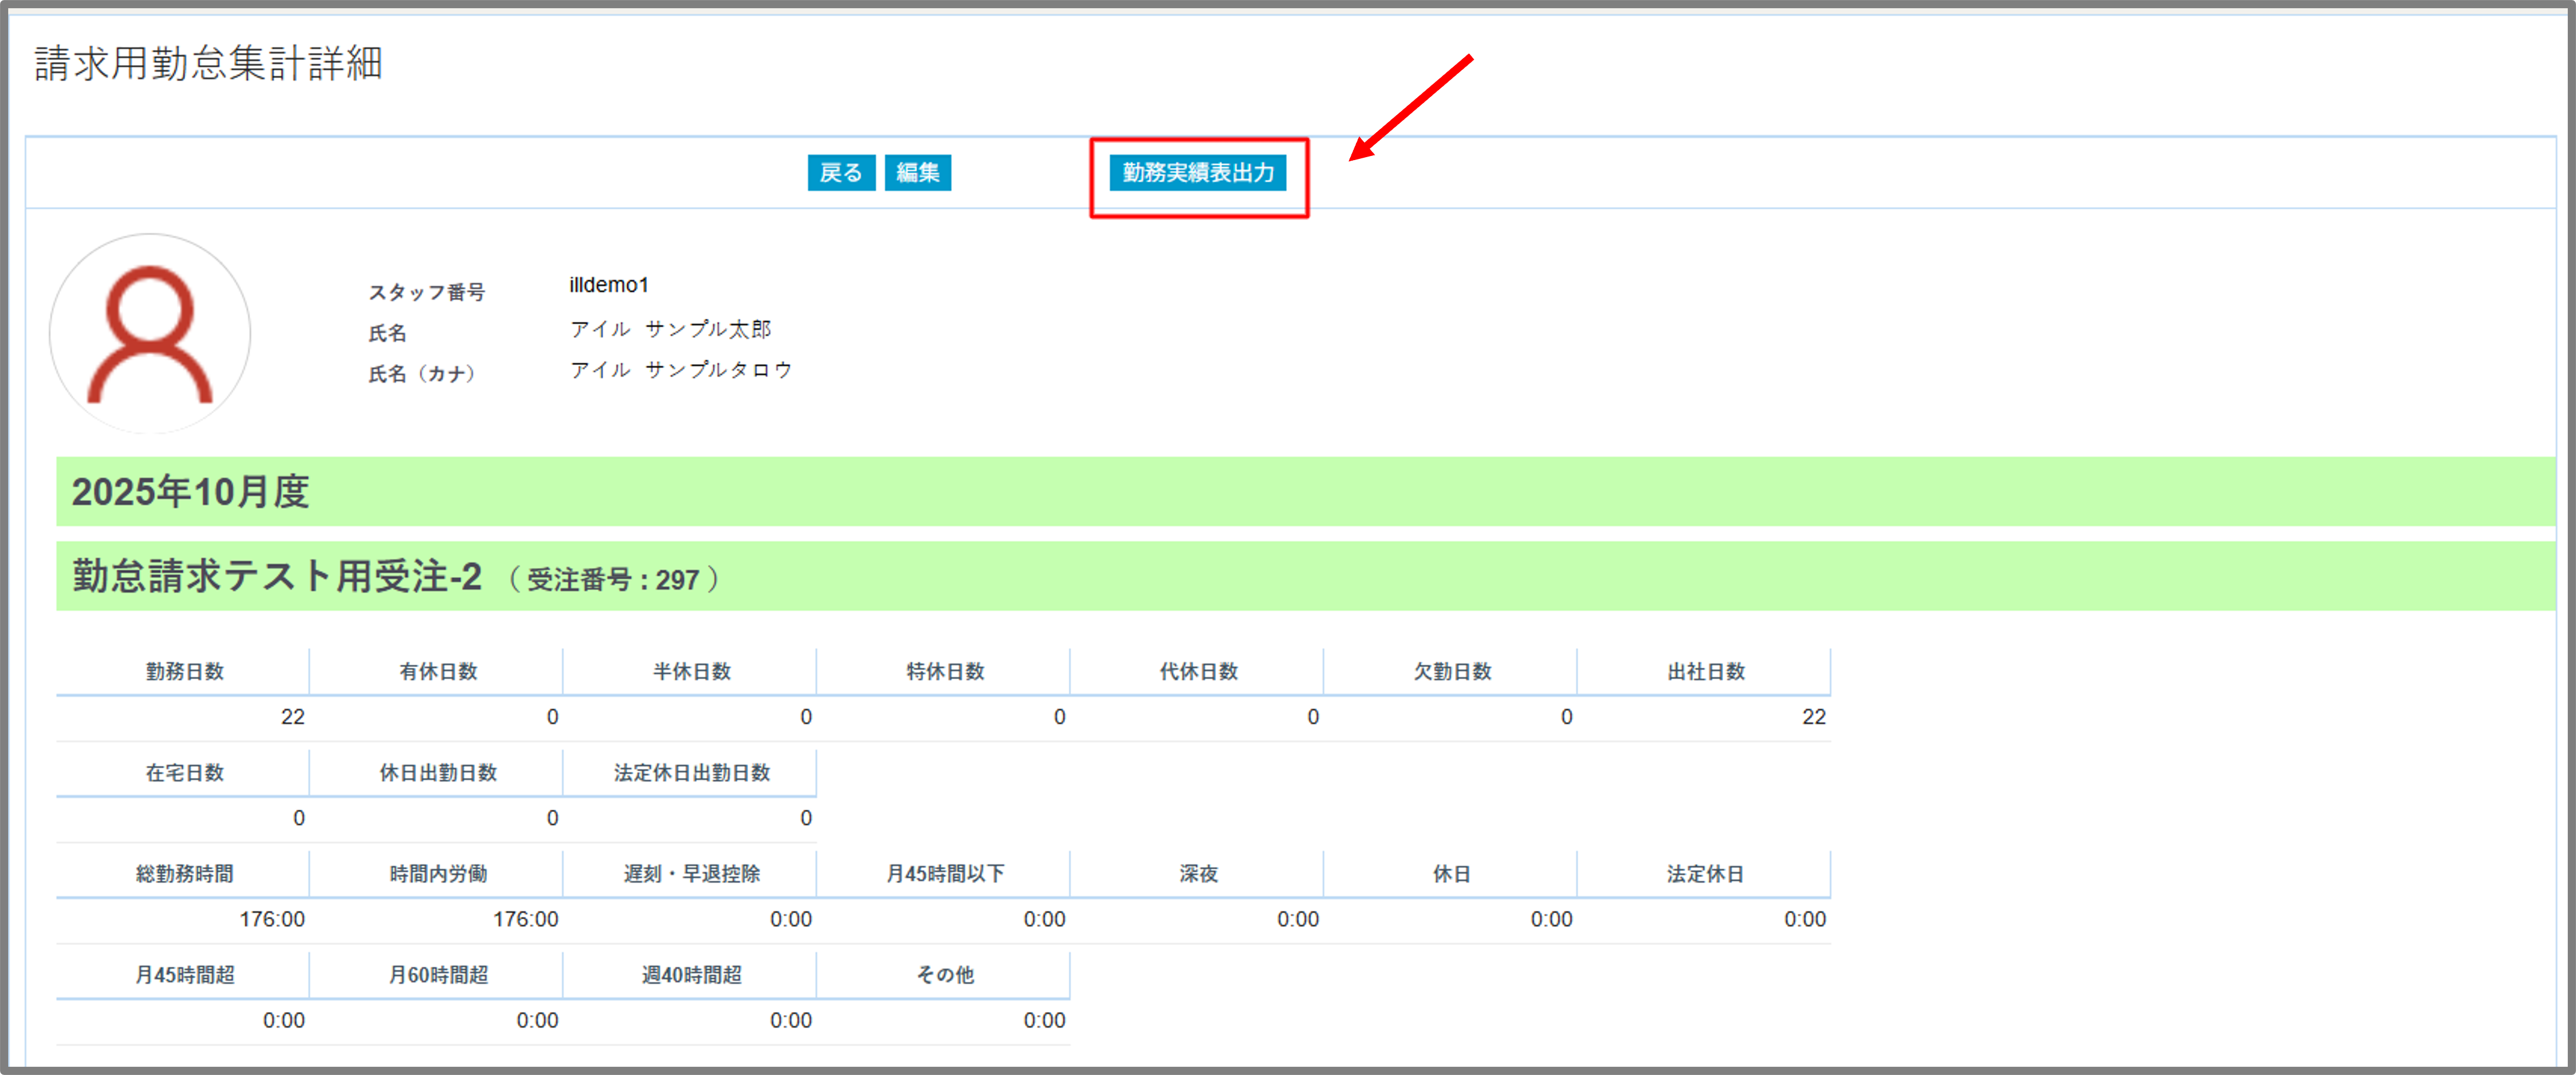
Task: Click the 出社日数 column header
Action: tap(1706, 672)
